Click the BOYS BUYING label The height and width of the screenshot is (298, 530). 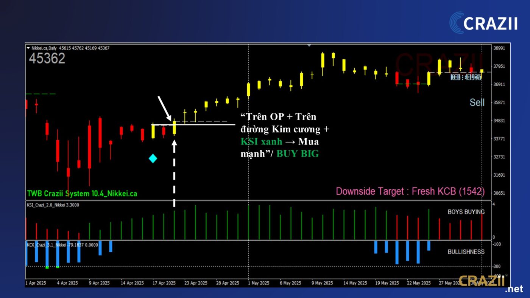pyautogui.click(x=466, y=212)
